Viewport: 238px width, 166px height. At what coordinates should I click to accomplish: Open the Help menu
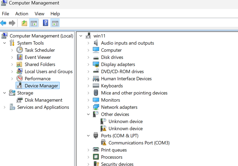tap(55, 14)
